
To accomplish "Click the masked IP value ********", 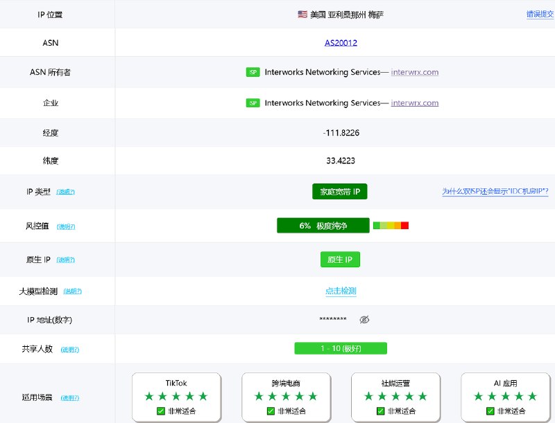I will click(x=333, y=320).
